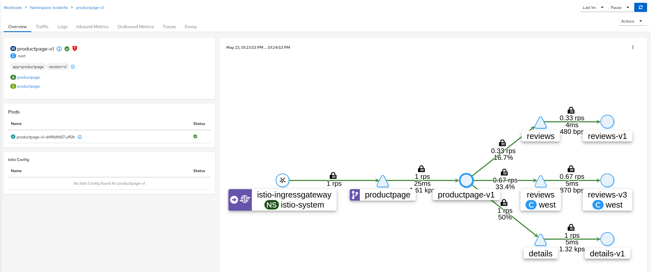This screenshot has height=272, width=651.
Task: Click the blue cluster icon beside east
Action: 13,56
